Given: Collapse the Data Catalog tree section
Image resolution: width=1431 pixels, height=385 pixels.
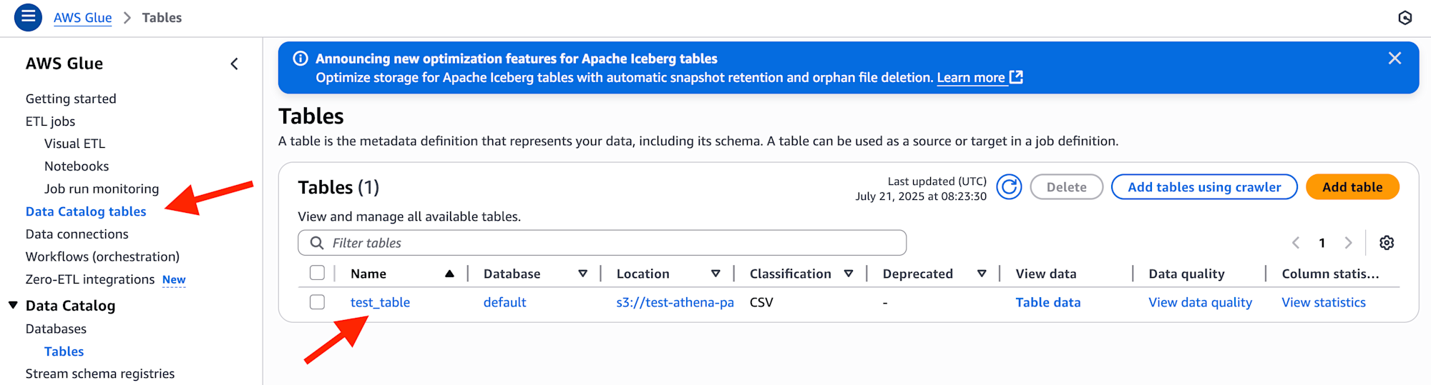Looking at the screenshot, I should click(13, 305).
